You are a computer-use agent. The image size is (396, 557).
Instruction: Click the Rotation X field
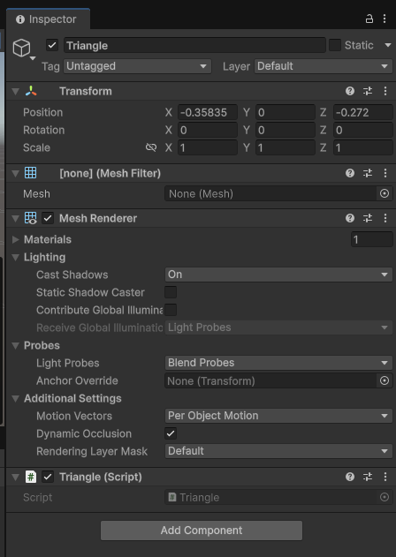tap(208, 130)
